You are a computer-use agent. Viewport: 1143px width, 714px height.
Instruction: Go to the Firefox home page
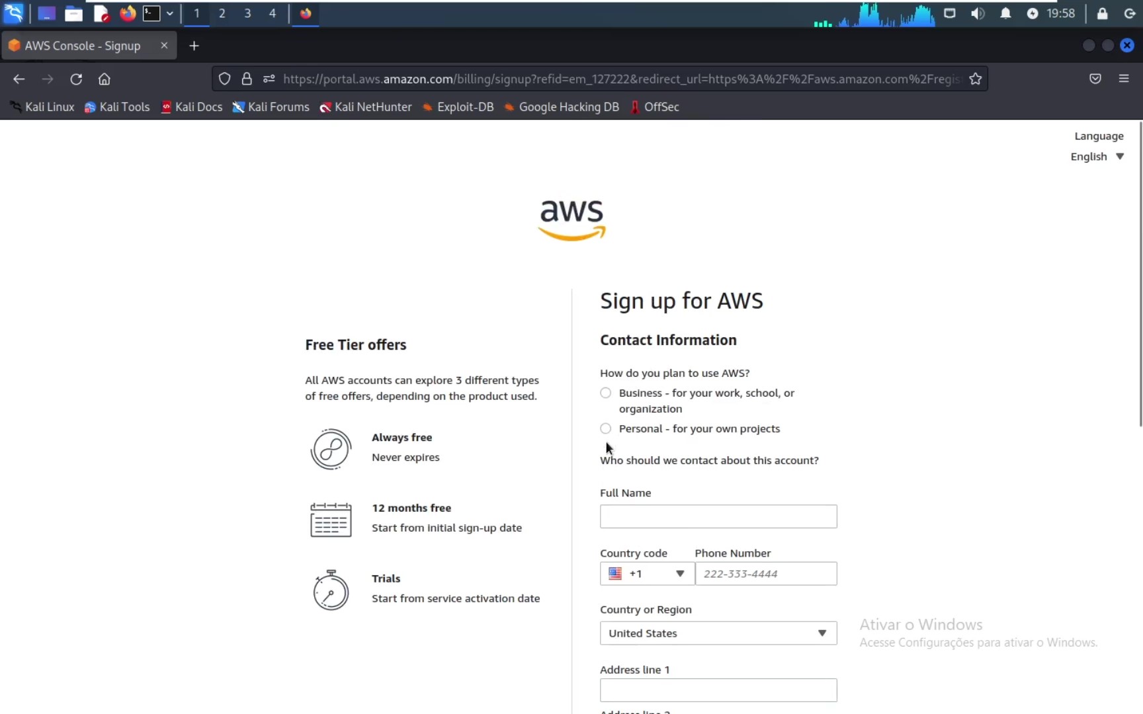click(x=105, y=79)
